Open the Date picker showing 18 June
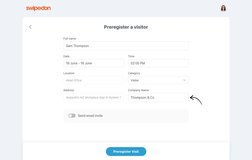Screen dimensions: 252x160 click(x=94, y=63)
